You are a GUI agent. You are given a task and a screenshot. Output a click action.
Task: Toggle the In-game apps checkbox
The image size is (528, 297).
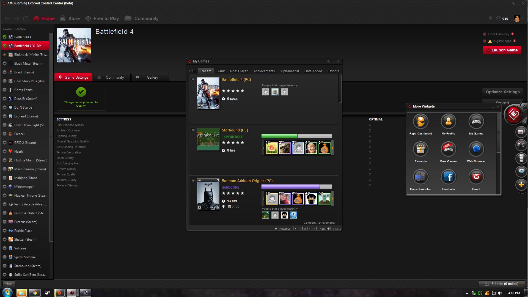click(485, 41)
